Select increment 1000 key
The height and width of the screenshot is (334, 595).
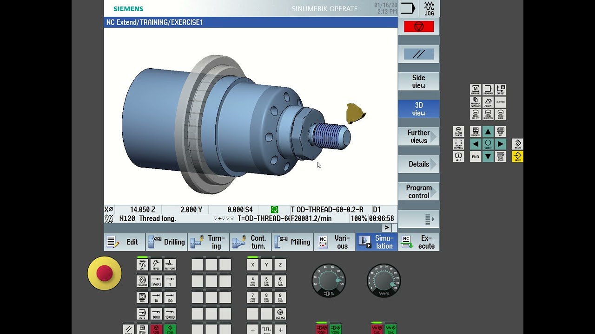click(156, 314)
